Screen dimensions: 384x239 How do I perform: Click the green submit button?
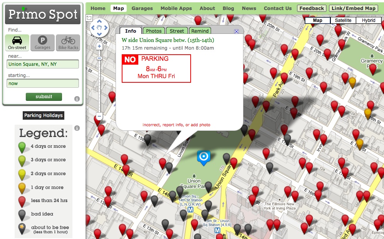pos(44,97)
